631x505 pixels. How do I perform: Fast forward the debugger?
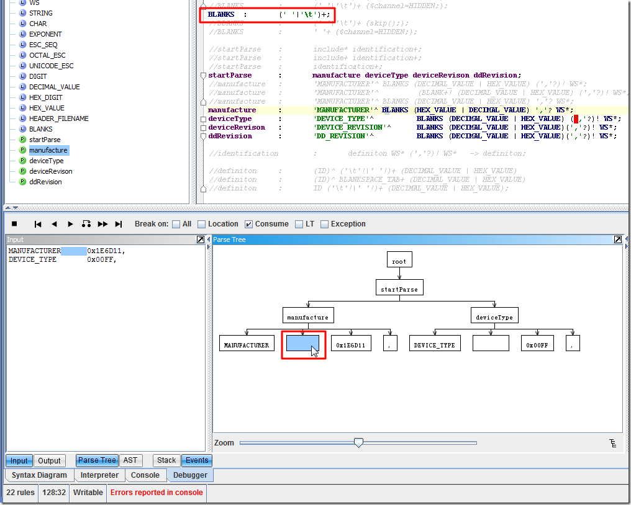[102, 224]
